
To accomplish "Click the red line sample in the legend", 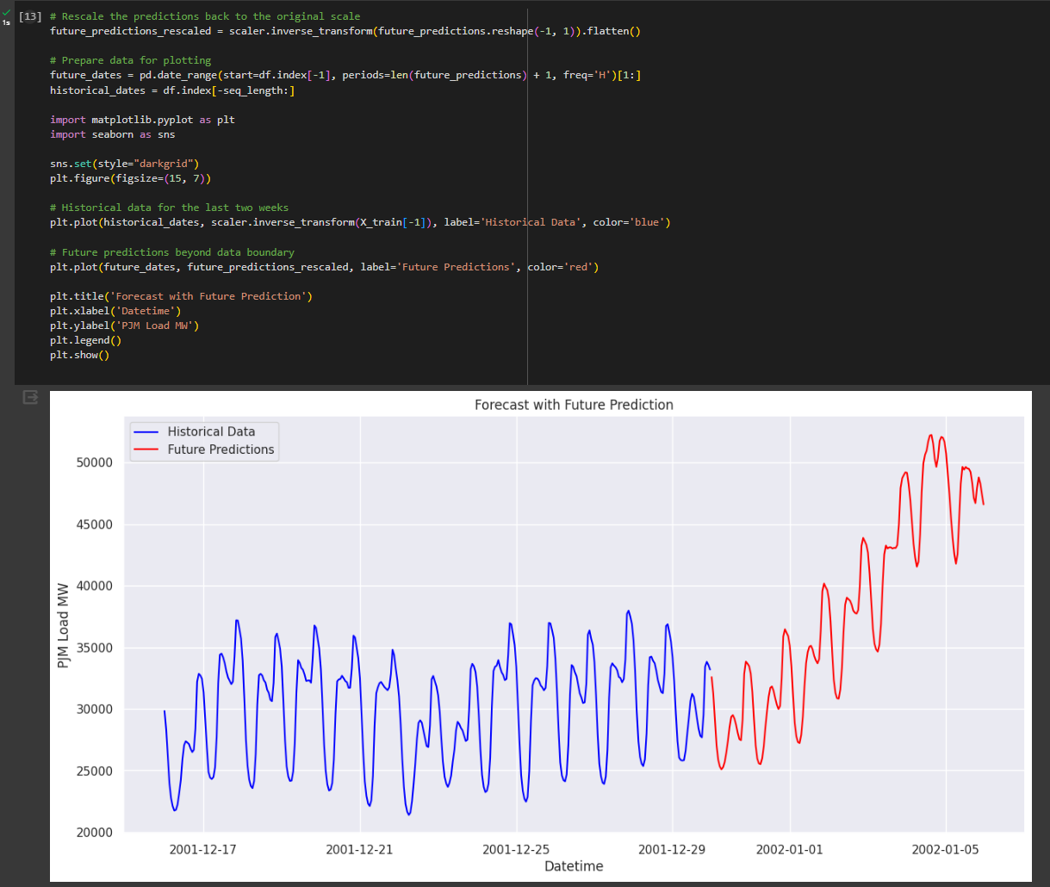I will (x=147, y=450).
